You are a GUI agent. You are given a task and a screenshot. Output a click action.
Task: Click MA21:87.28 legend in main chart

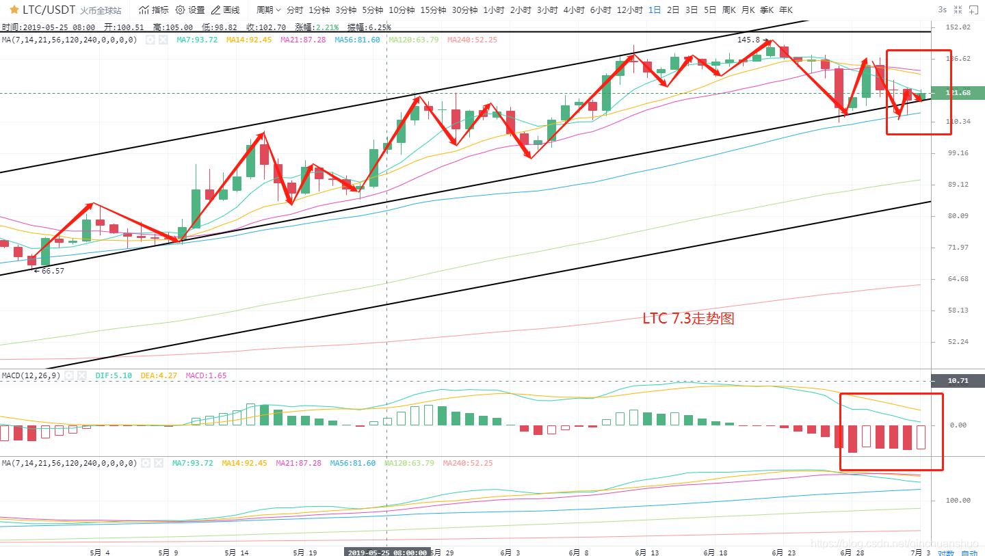pos(303,40)
